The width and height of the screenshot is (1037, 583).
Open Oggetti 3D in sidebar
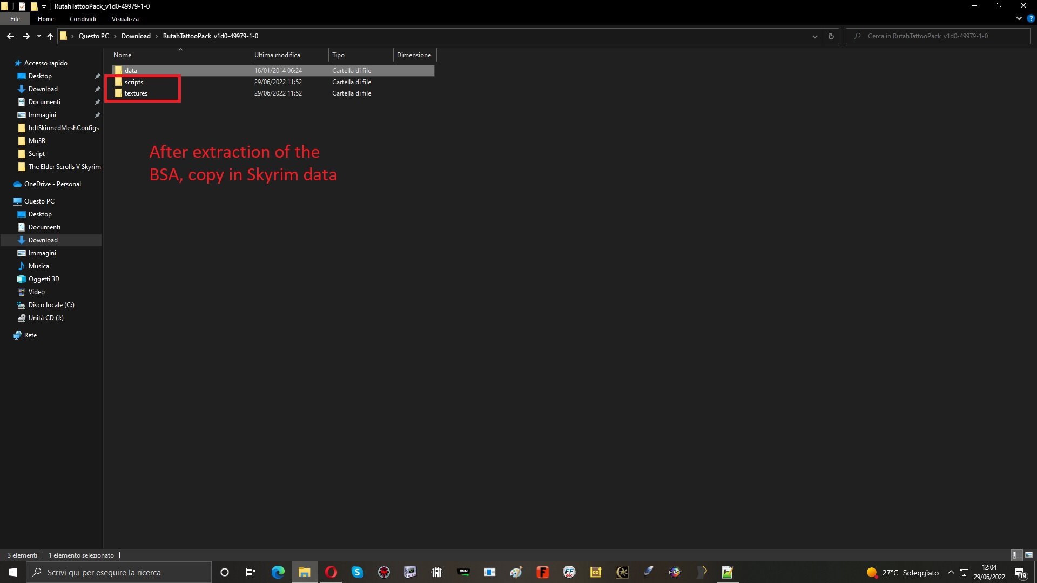tap(44, 279)
